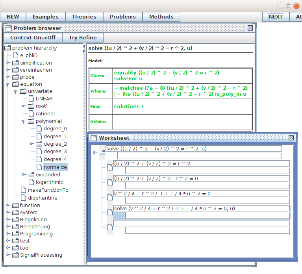Click the diophantine document icon
The image size is (302, 274).
pyautogui.click(x=23, y=198)
